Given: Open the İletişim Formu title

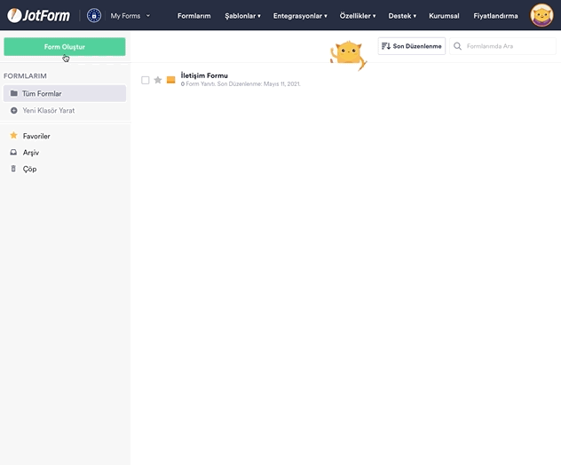Looking at the screenshot, I should pyautogui.click(x=204, y=75).
